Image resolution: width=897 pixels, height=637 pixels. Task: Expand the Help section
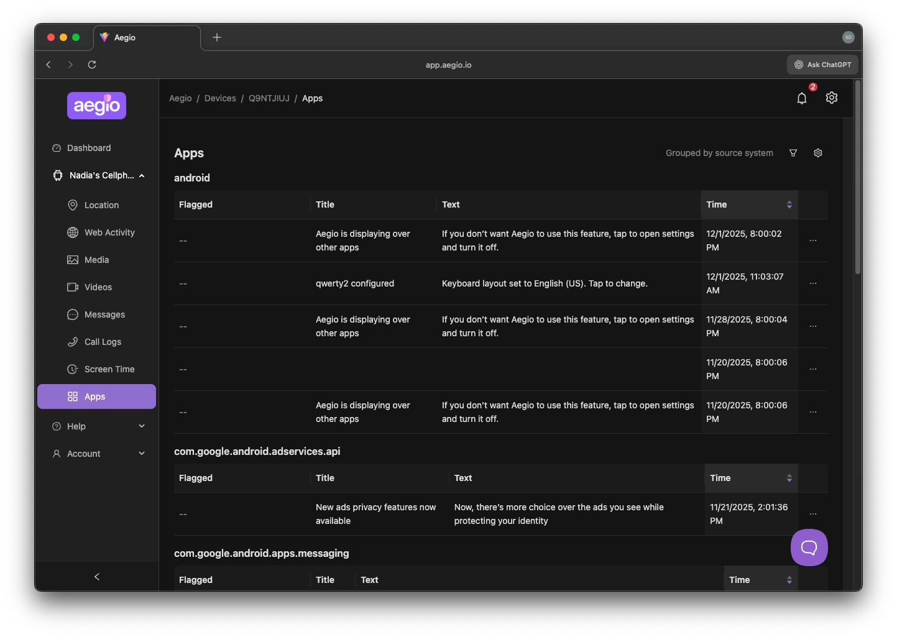[96, 426]
